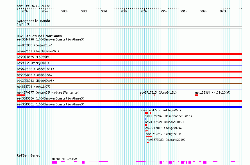Click the esv2145472 red feature glyph
Screen dimensions: 250x165
146,113
